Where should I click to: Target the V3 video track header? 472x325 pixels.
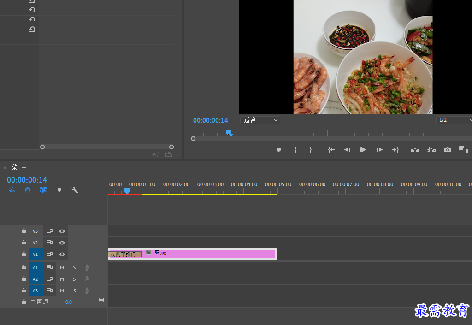(35, 231)
